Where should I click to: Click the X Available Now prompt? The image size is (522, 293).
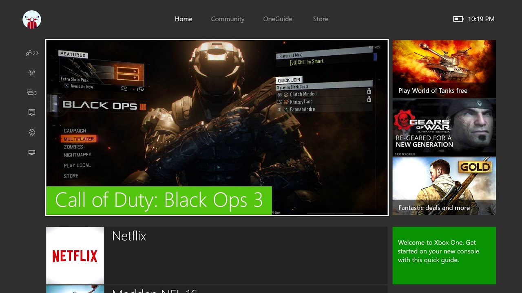(x=79, y=86)
